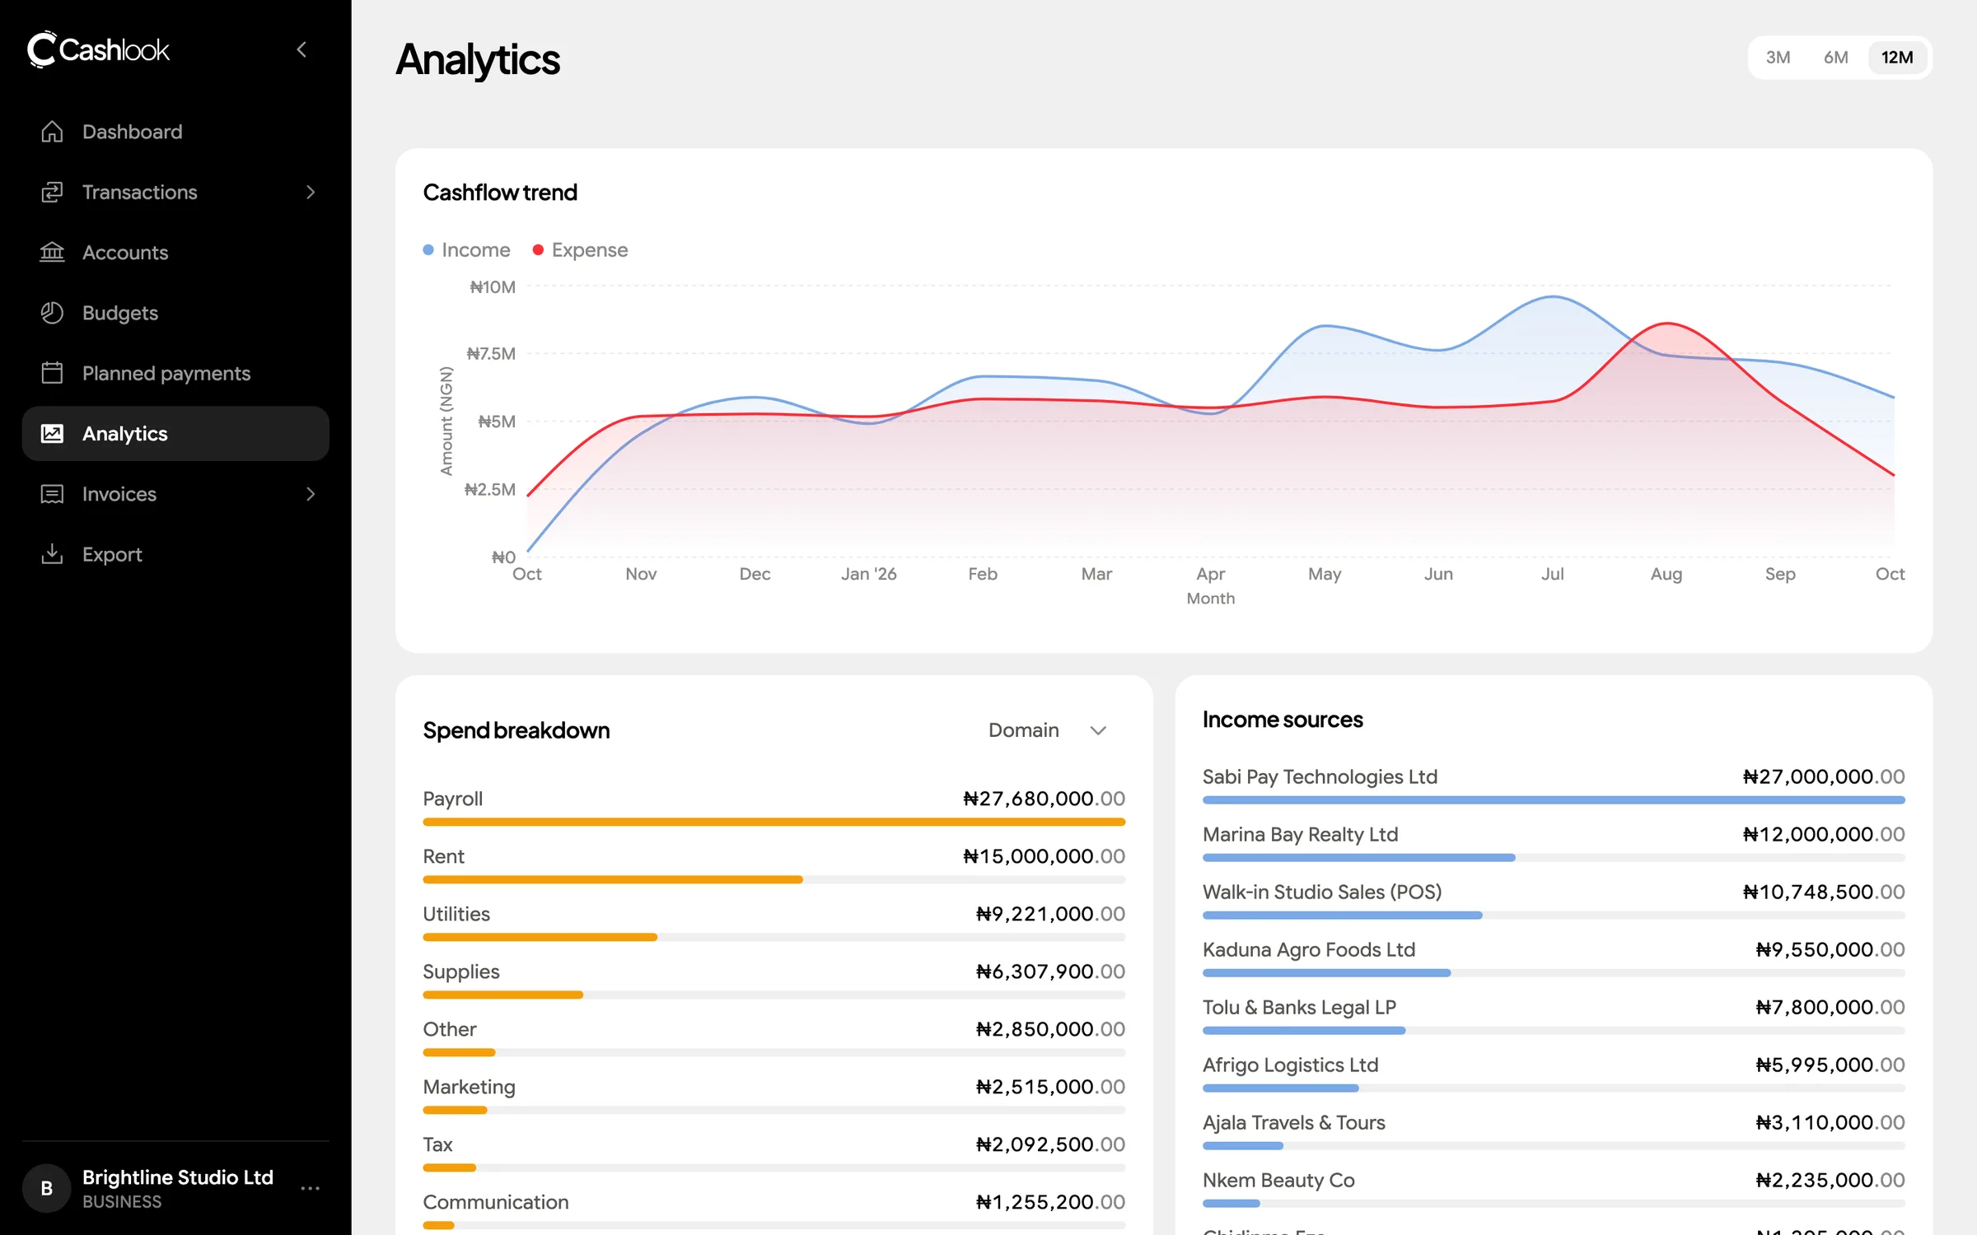The height and width of the screenshot is (1235, 1977).
Task: Click the Analytics chart icon
Action: (52, 433)
